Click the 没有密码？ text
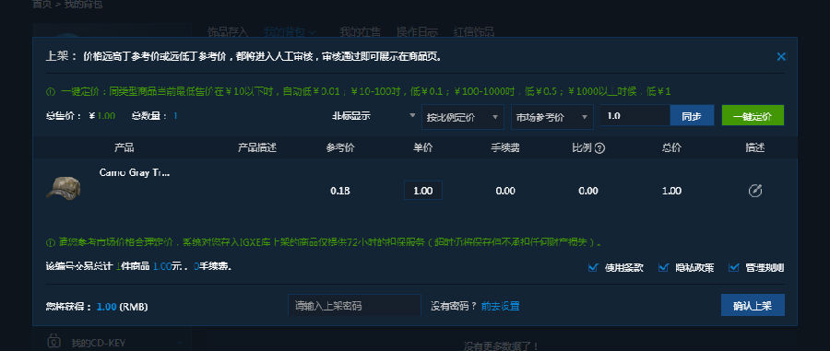The image size is (830, 351). [x=454, y=306]
